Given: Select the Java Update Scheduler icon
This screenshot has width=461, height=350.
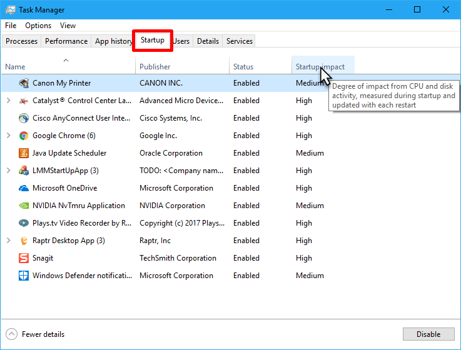Looking at the screenshot, I should tap(24, 153).
